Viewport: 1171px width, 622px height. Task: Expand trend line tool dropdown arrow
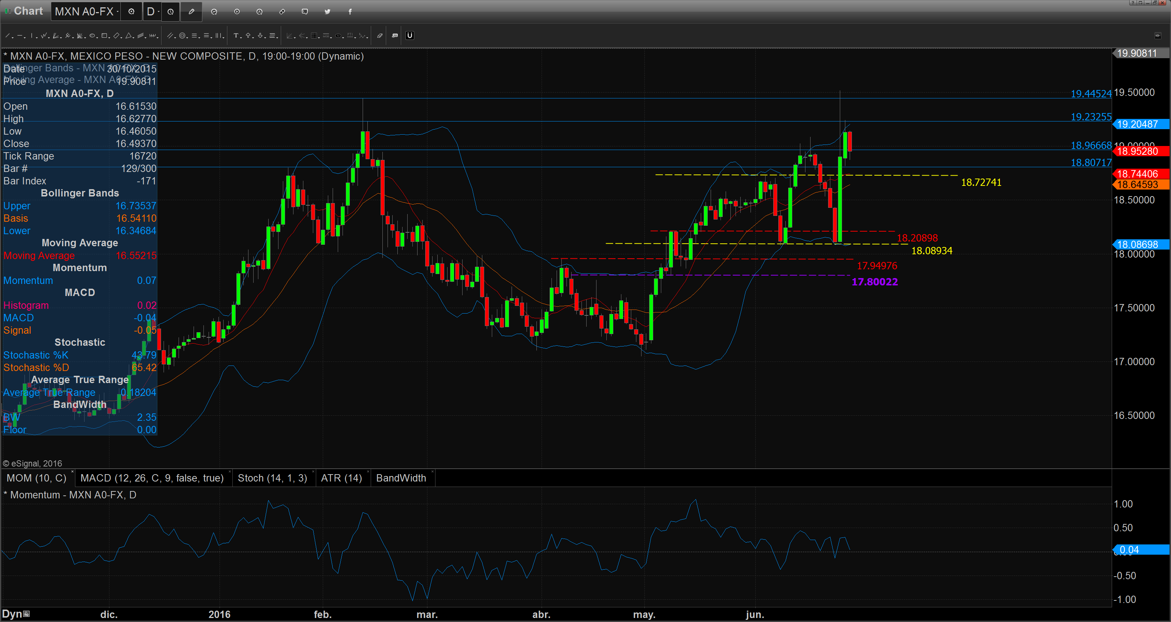(x=13, y=38)
